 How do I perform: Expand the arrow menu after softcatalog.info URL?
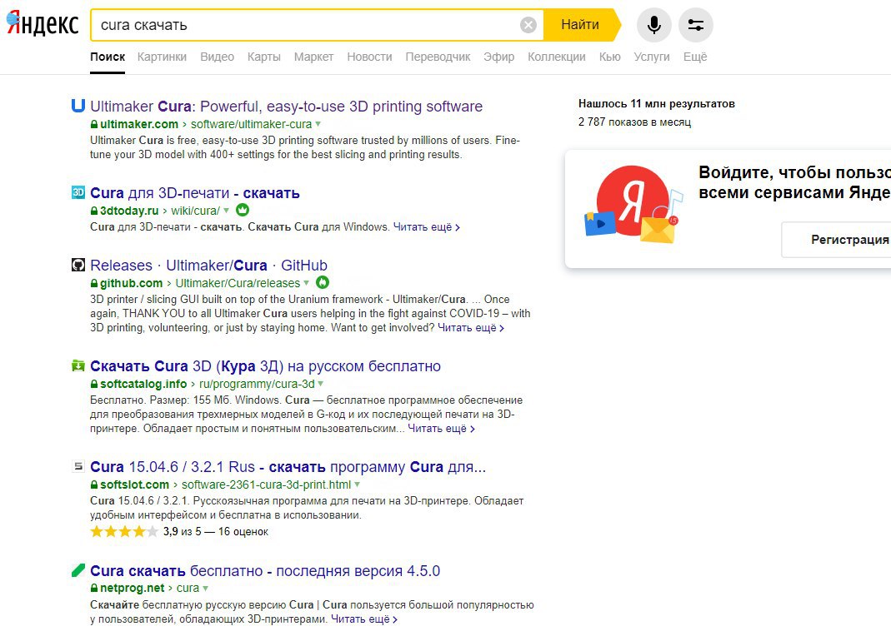[x=321, y=384]
